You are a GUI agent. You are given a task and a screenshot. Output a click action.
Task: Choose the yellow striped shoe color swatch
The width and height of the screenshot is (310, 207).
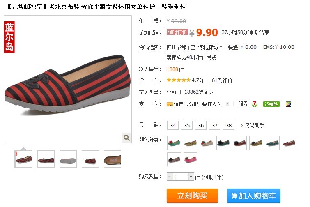(x=191, y=143)
